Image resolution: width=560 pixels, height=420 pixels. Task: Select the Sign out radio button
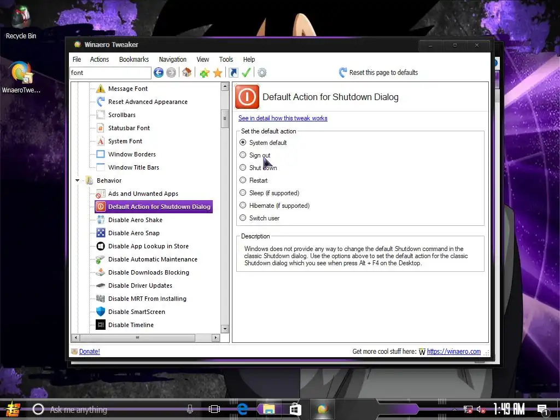coord(243,155)
